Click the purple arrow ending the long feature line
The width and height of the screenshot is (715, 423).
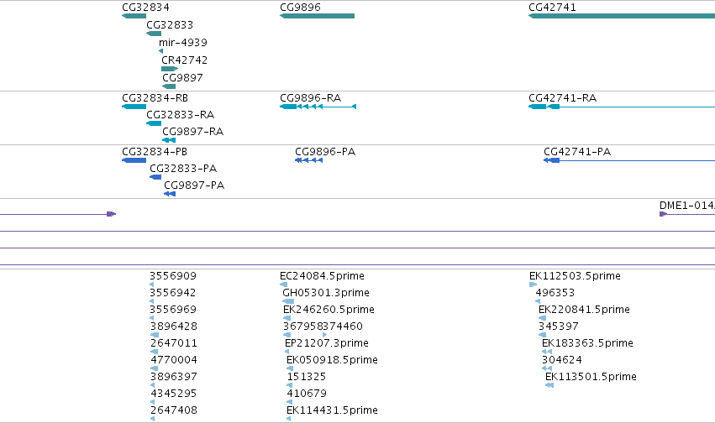click(x=112, y=214)
